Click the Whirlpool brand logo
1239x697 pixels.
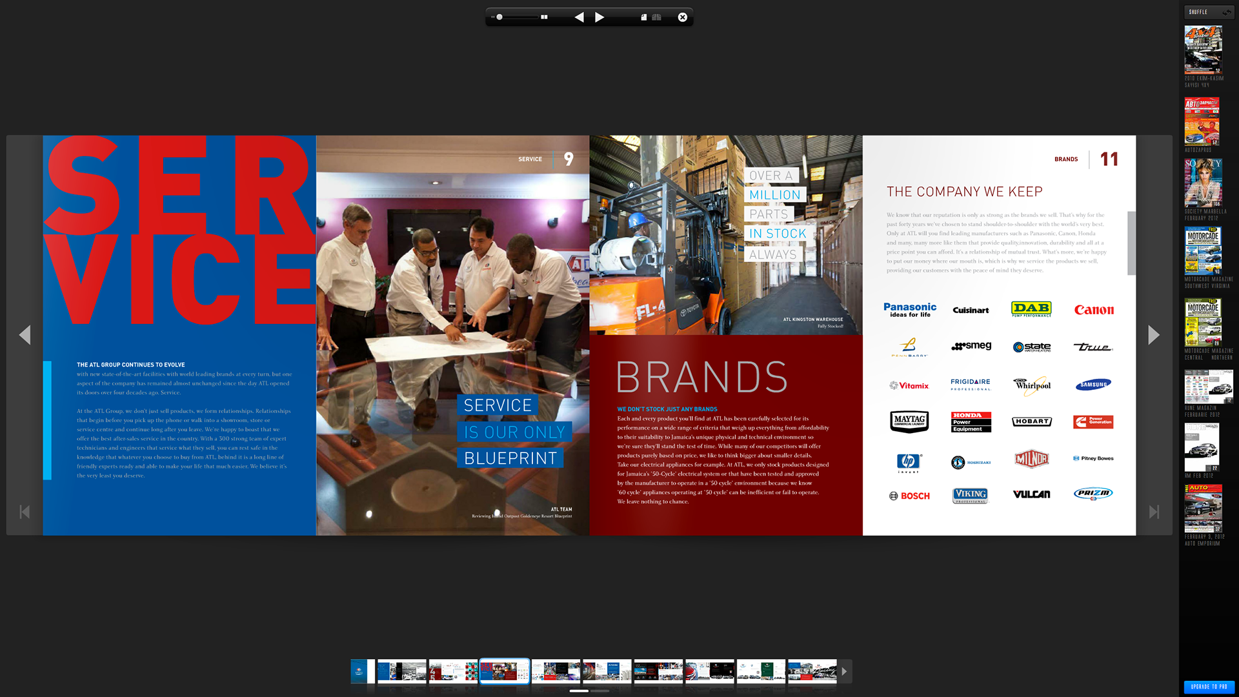1032,385
